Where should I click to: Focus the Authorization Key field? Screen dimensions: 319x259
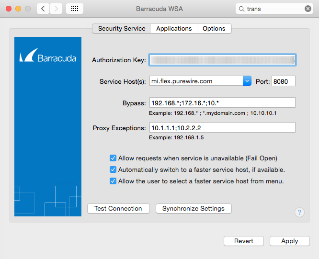[x=222, y=60]
